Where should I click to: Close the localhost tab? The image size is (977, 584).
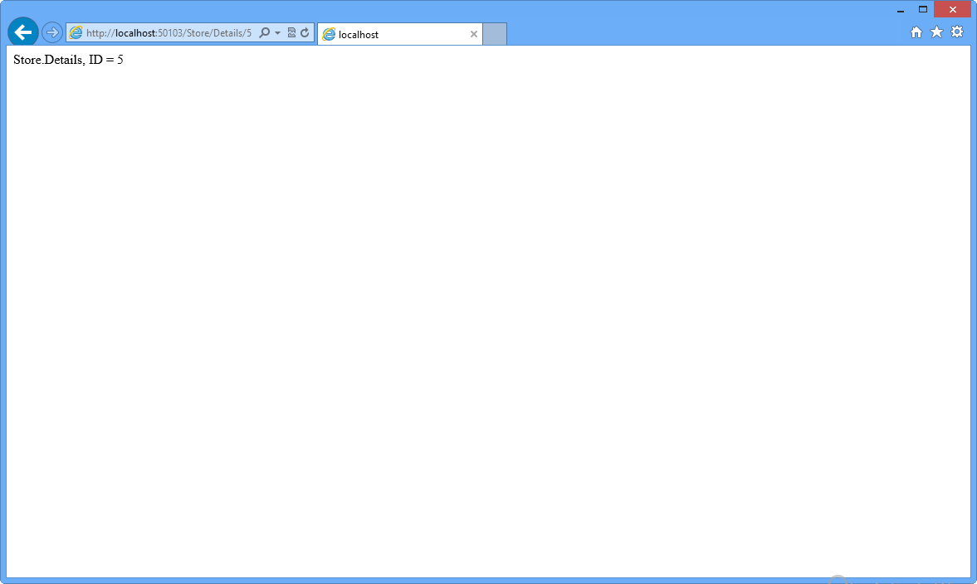[474, 34]
